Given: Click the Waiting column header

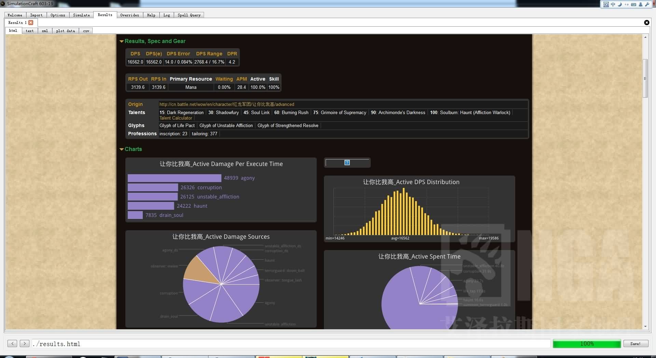Looking at the screenshot, I should click(x=224, y=79).
